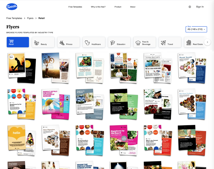
Task: Click the Tweak logo
Action: pos(11,7)
